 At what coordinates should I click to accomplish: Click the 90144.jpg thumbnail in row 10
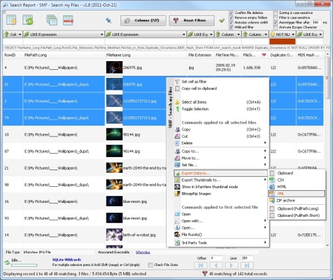114,134
